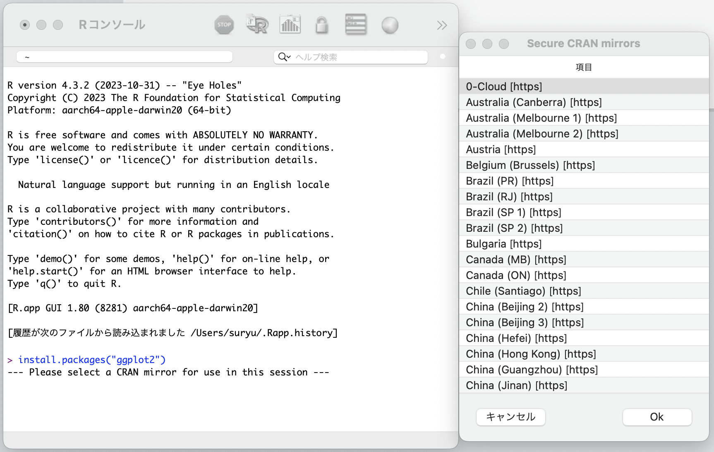Open the help search magnifier dropdown
714x452 pixels.
coord(285,57)
